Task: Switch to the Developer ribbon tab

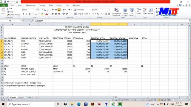Action: pyautogui.click(x=76, y=5)
